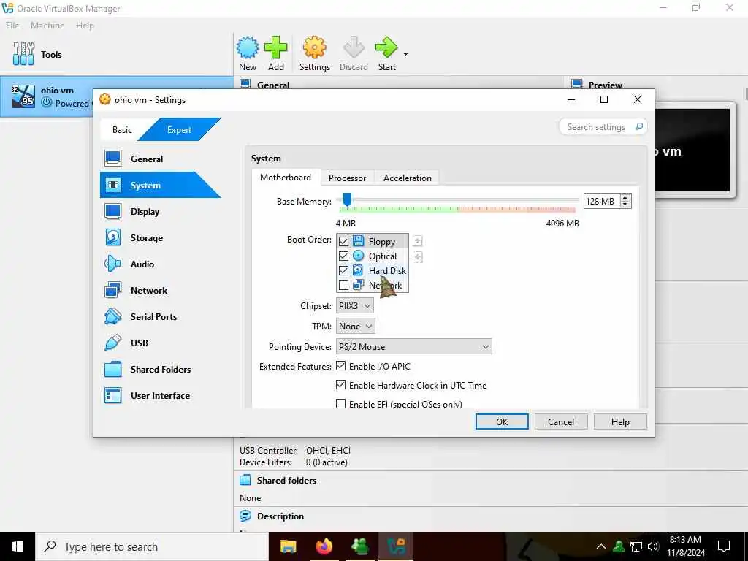Viewport: 748px width, 561px height.
Task: Open User Interface settings category
Action: click(x=160, y=395)
